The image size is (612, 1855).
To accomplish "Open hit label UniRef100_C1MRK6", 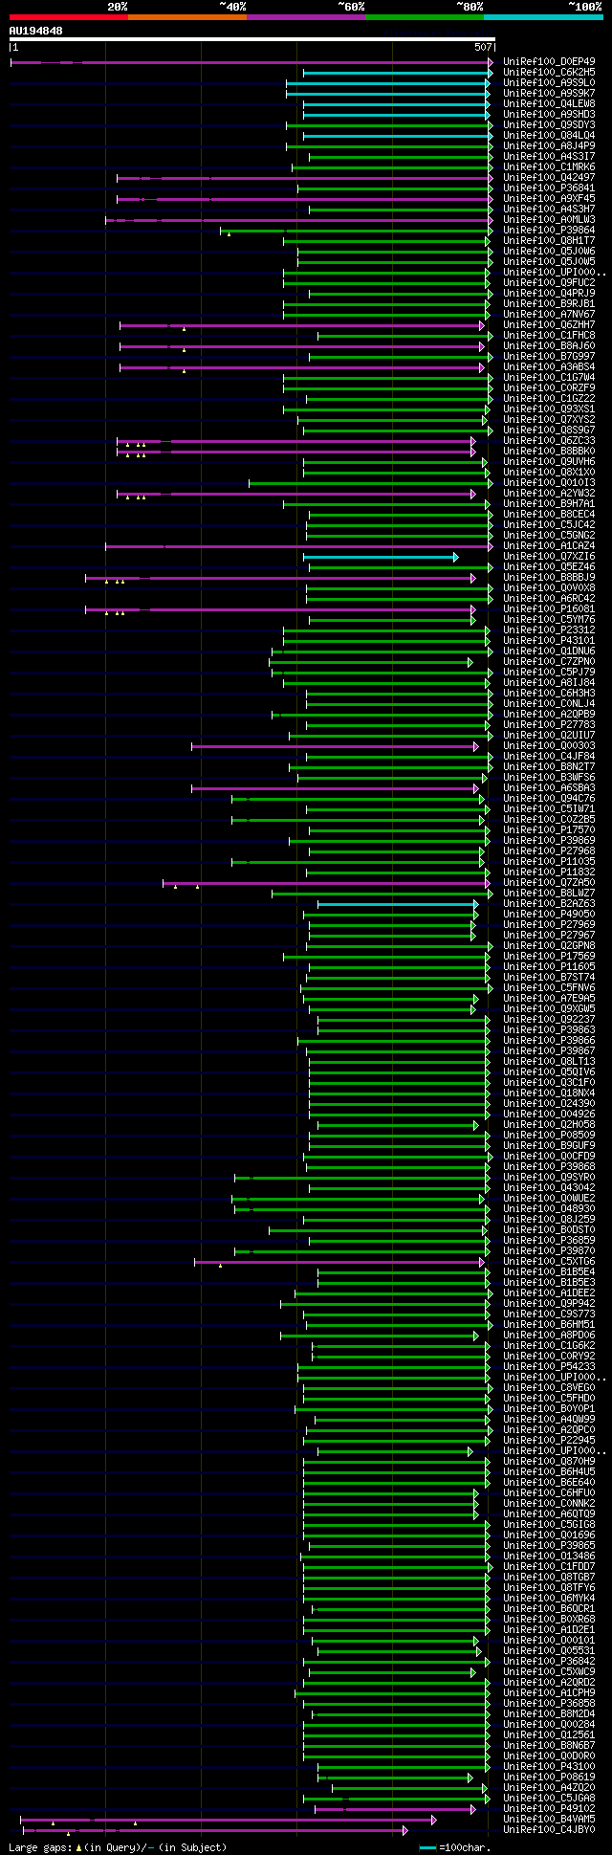I will (549, 166).
